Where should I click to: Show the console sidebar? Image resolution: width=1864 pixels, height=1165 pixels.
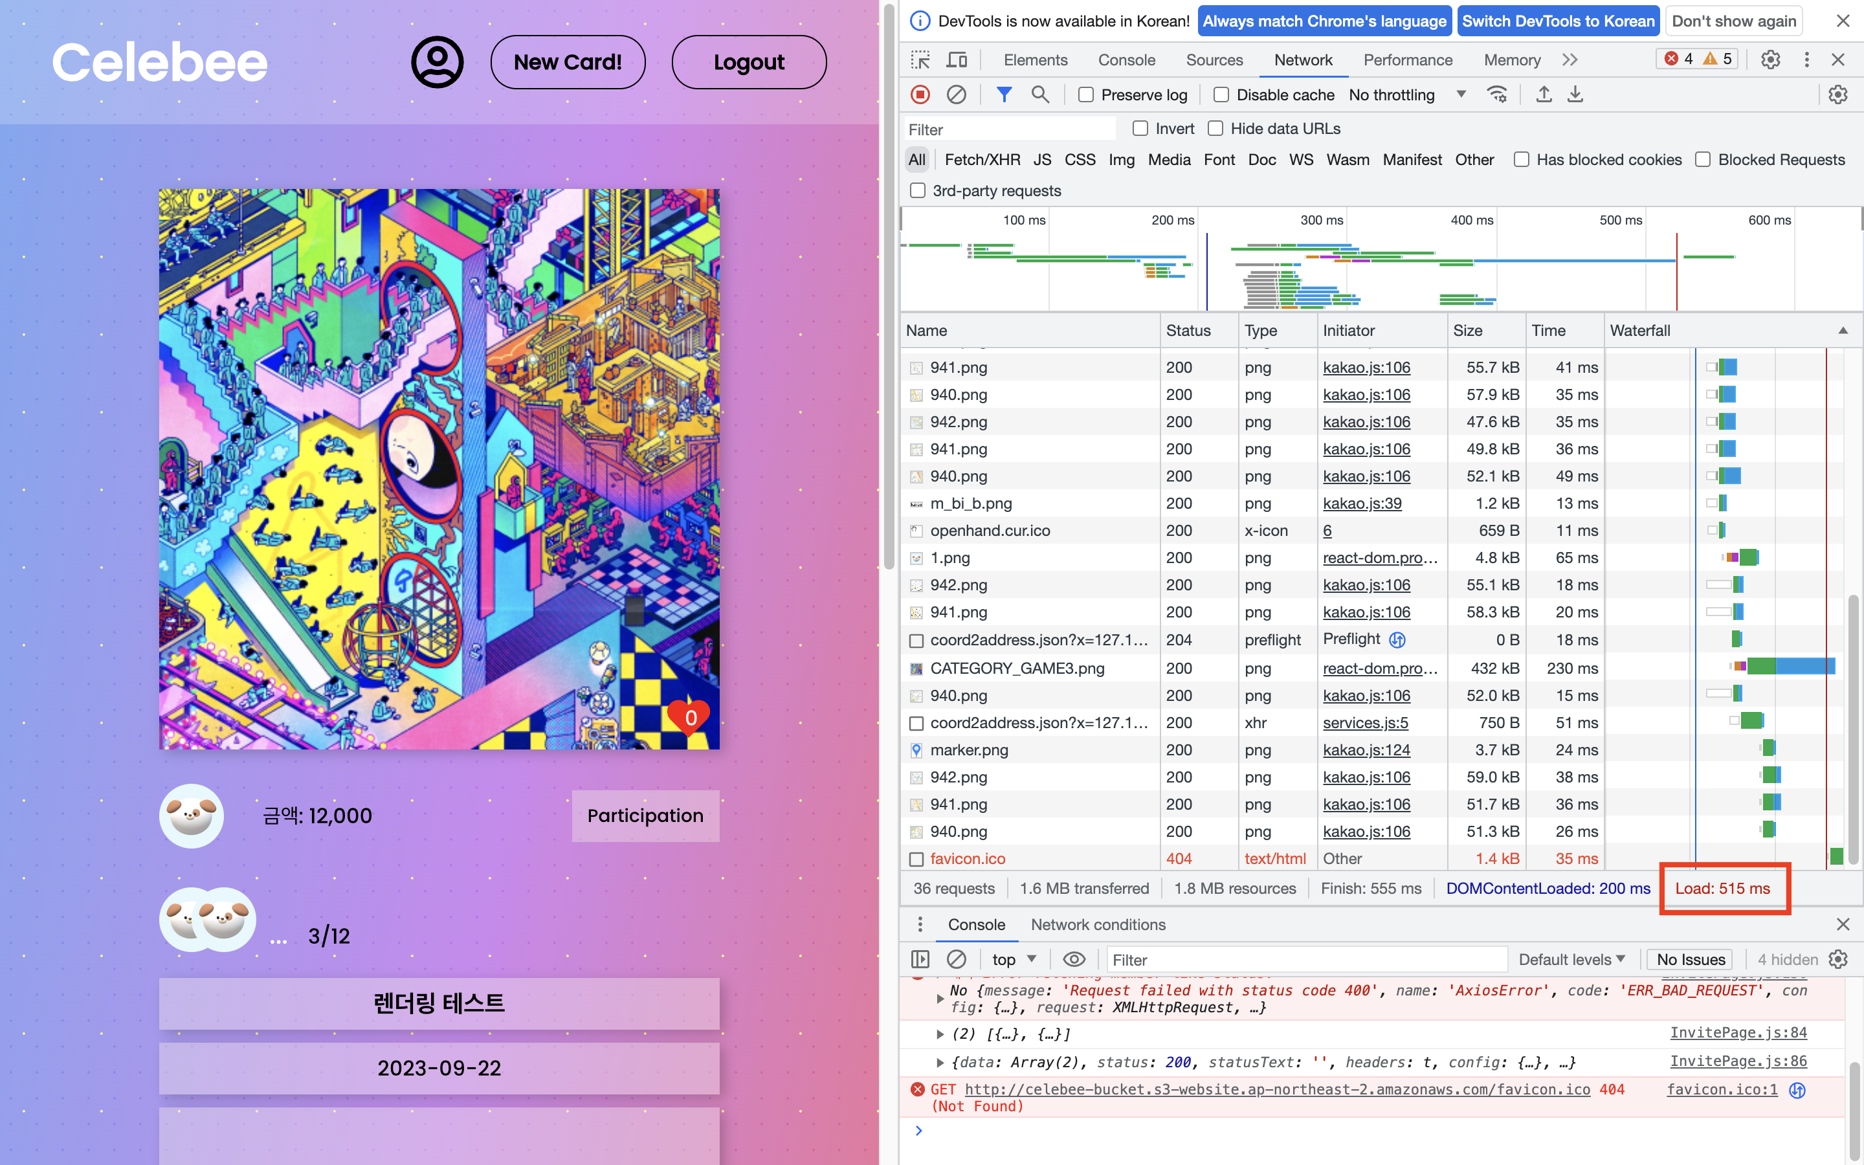[920, 959]
